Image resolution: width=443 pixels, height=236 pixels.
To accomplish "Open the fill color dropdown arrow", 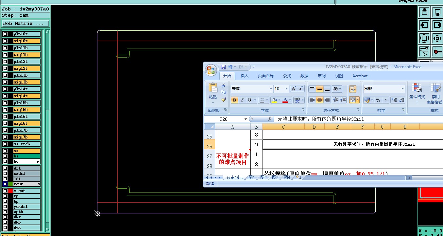I will pyautogui.click(x=279, y=100).
